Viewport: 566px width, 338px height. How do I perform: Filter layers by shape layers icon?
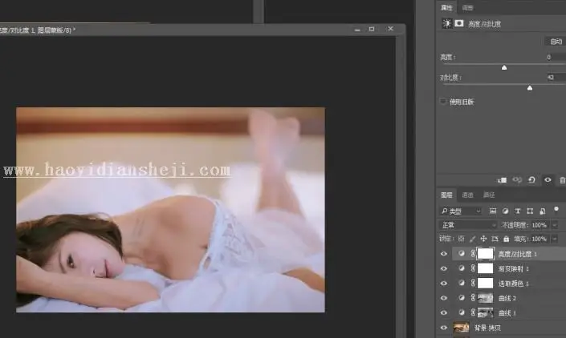pyautogui.click(x=530, y=211)
